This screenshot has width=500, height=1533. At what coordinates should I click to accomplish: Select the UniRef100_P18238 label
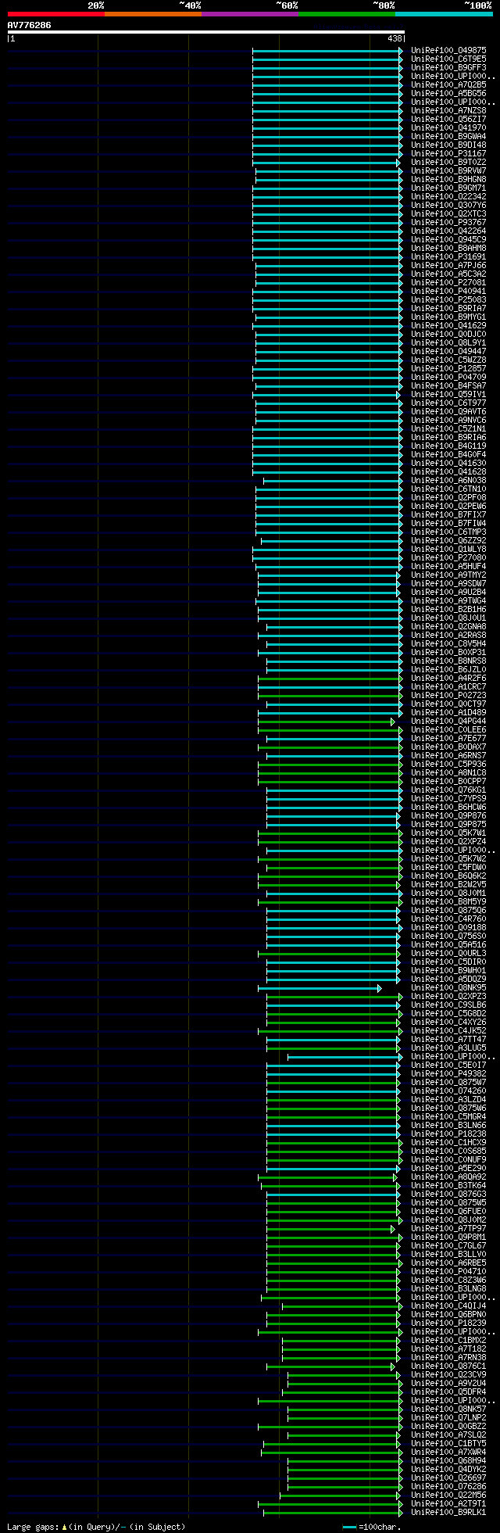(449, 1134)
